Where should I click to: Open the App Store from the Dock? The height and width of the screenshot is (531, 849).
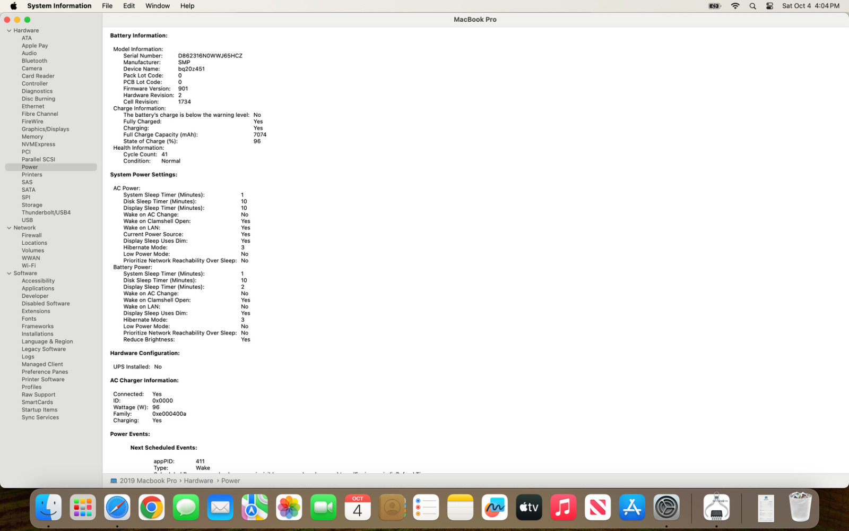pyautogui.click(x=632, y=507)
